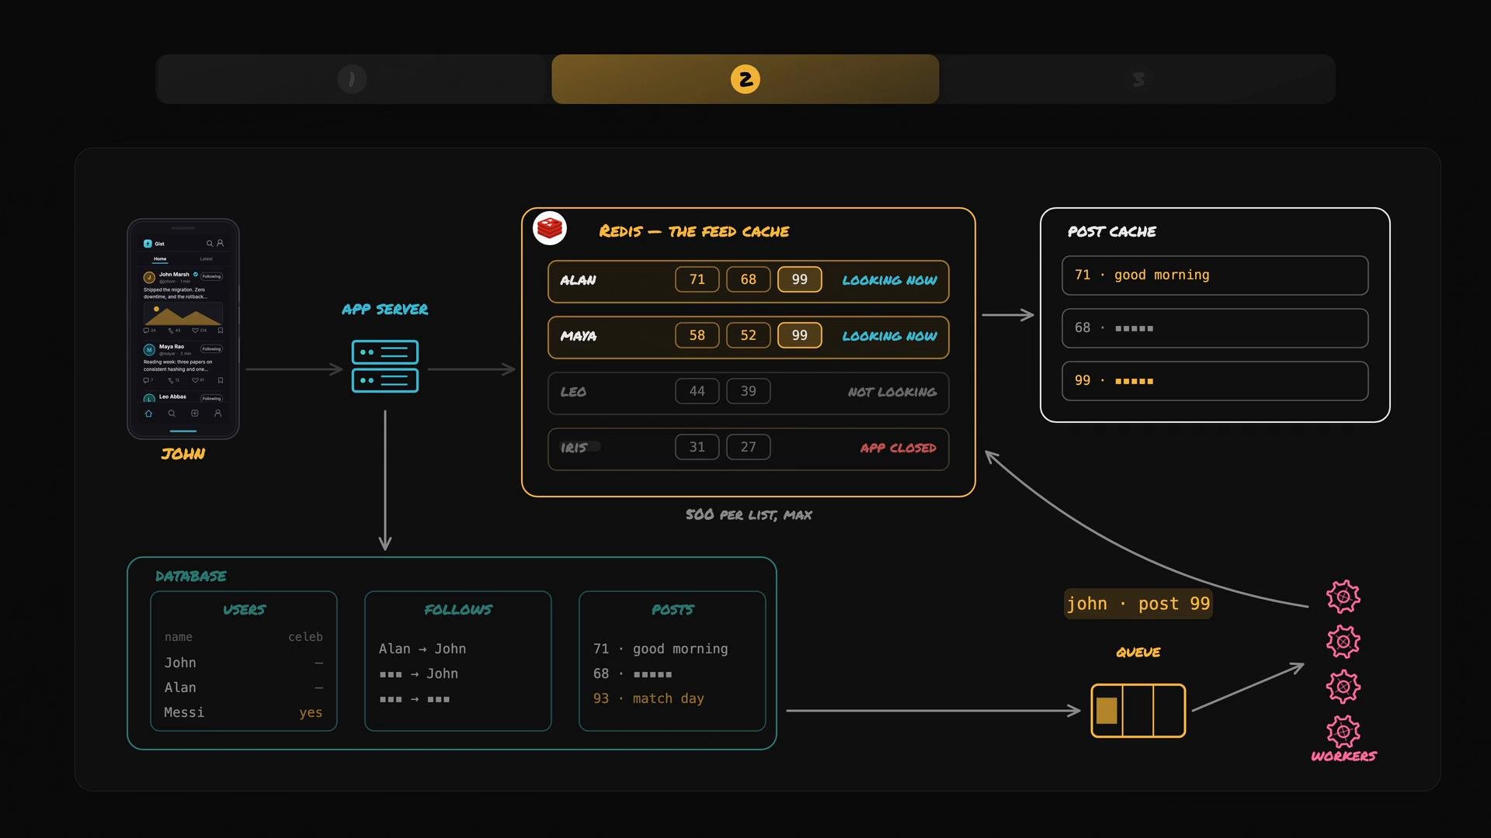
Task: Jump to step 3 in the stepper
Action: coord(1138,79)
